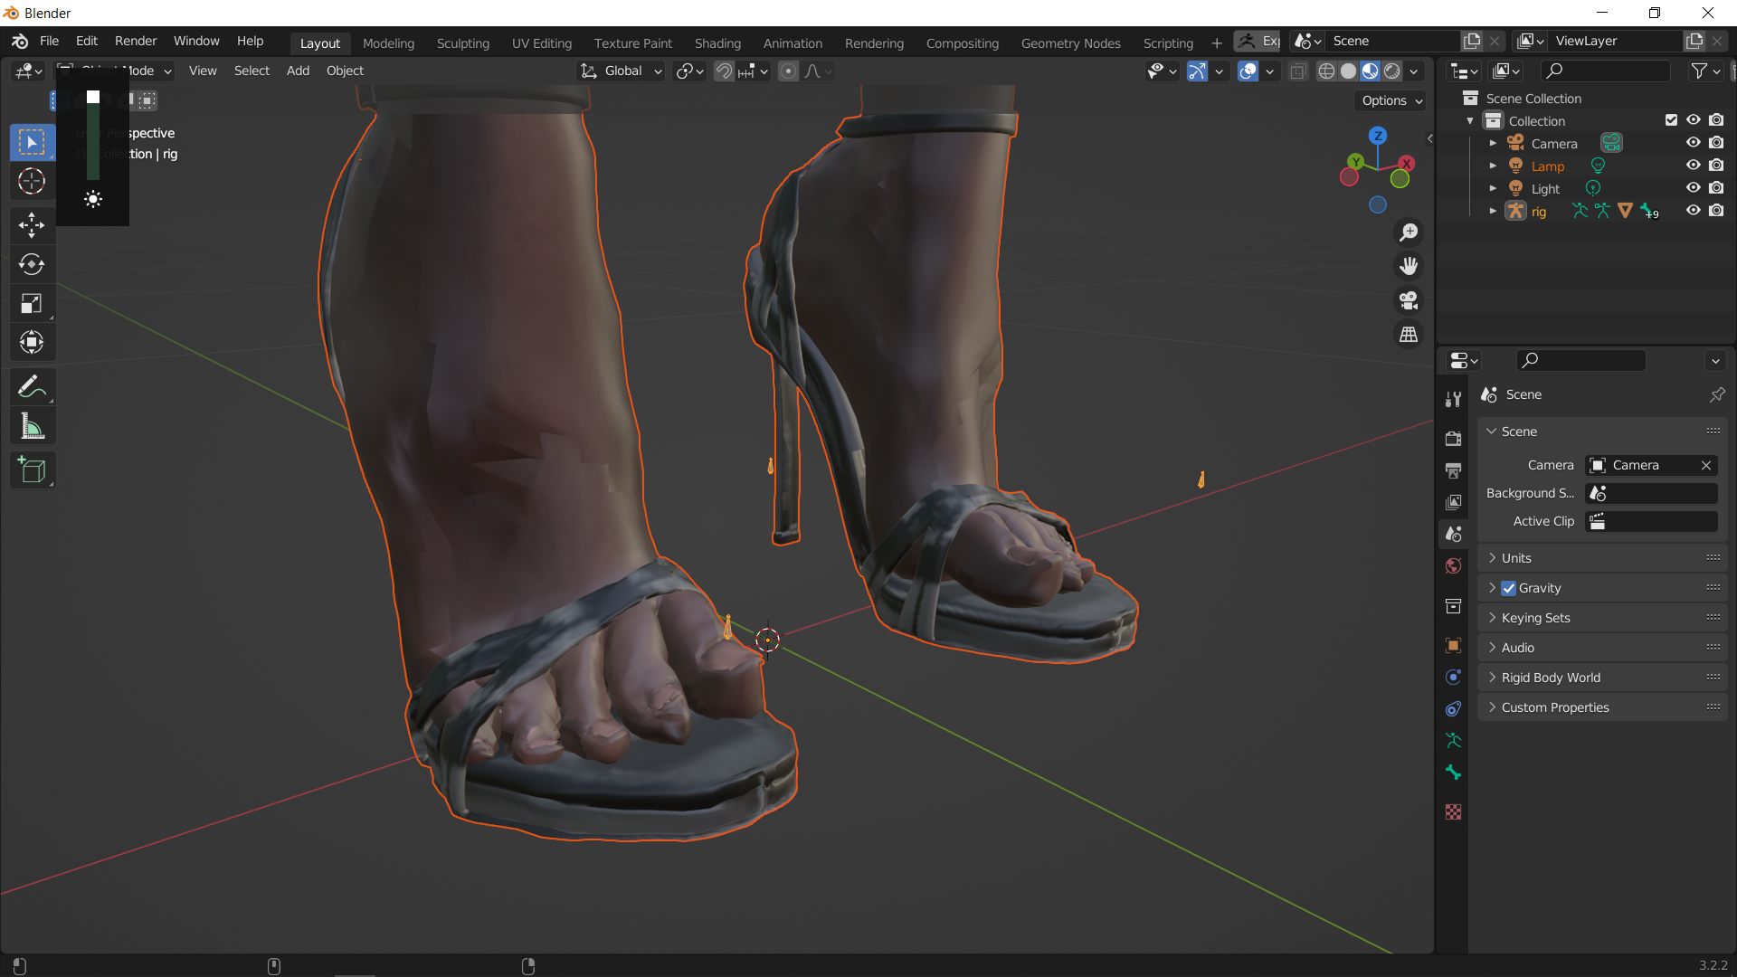Select the Measure ruler tool

(x=32, y=427)
